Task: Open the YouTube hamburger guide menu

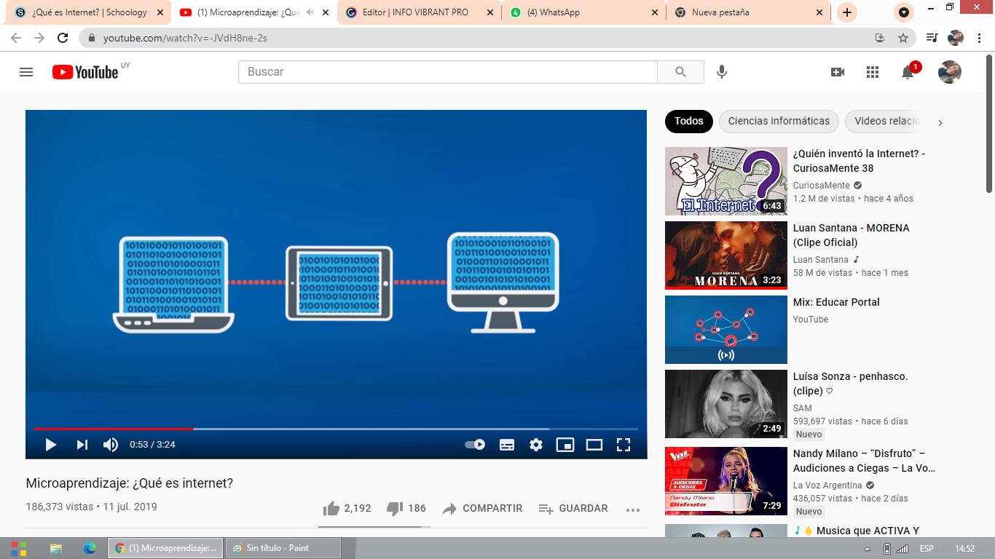Action: (26, 72)
